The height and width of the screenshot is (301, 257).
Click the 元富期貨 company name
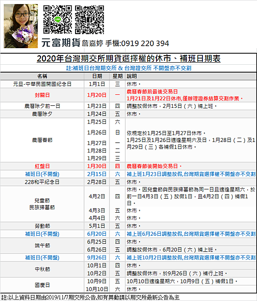pos(61,43)
